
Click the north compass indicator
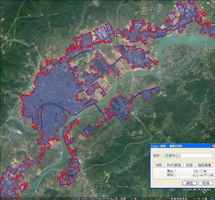(208, 3)
